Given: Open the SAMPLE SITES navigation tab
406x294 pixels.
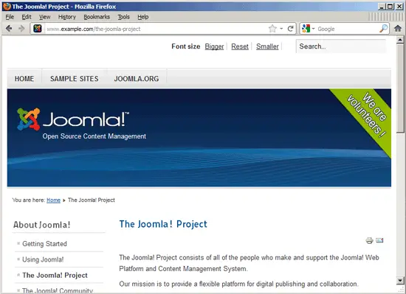Looking at the screenshot, I should [75, 79].
